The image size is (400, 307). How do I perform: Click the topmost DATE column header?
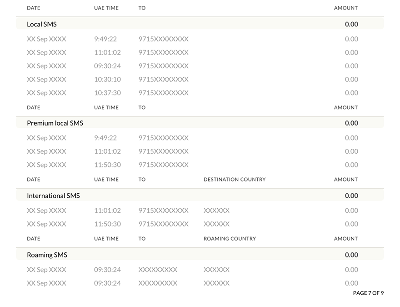[34, 8]
